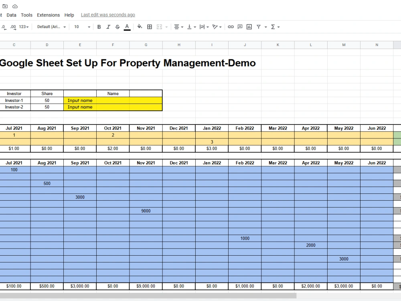
Task: Select Investor-1 share value 50
Action: point(47,100)
